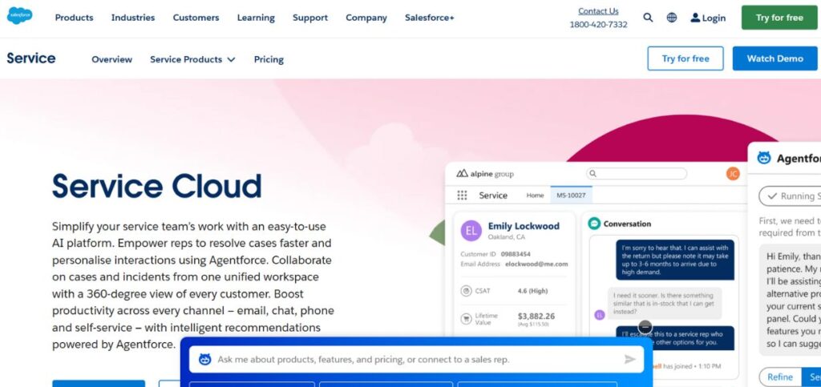Click the JC user avatar

(732, 174)
